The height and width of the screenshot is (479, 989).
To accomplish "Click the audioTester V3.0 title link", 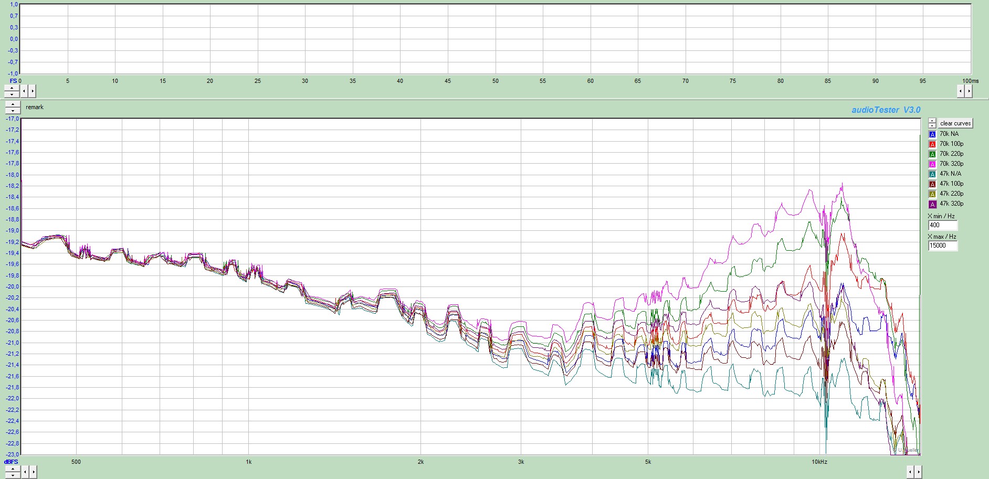I will click(886, 110).
